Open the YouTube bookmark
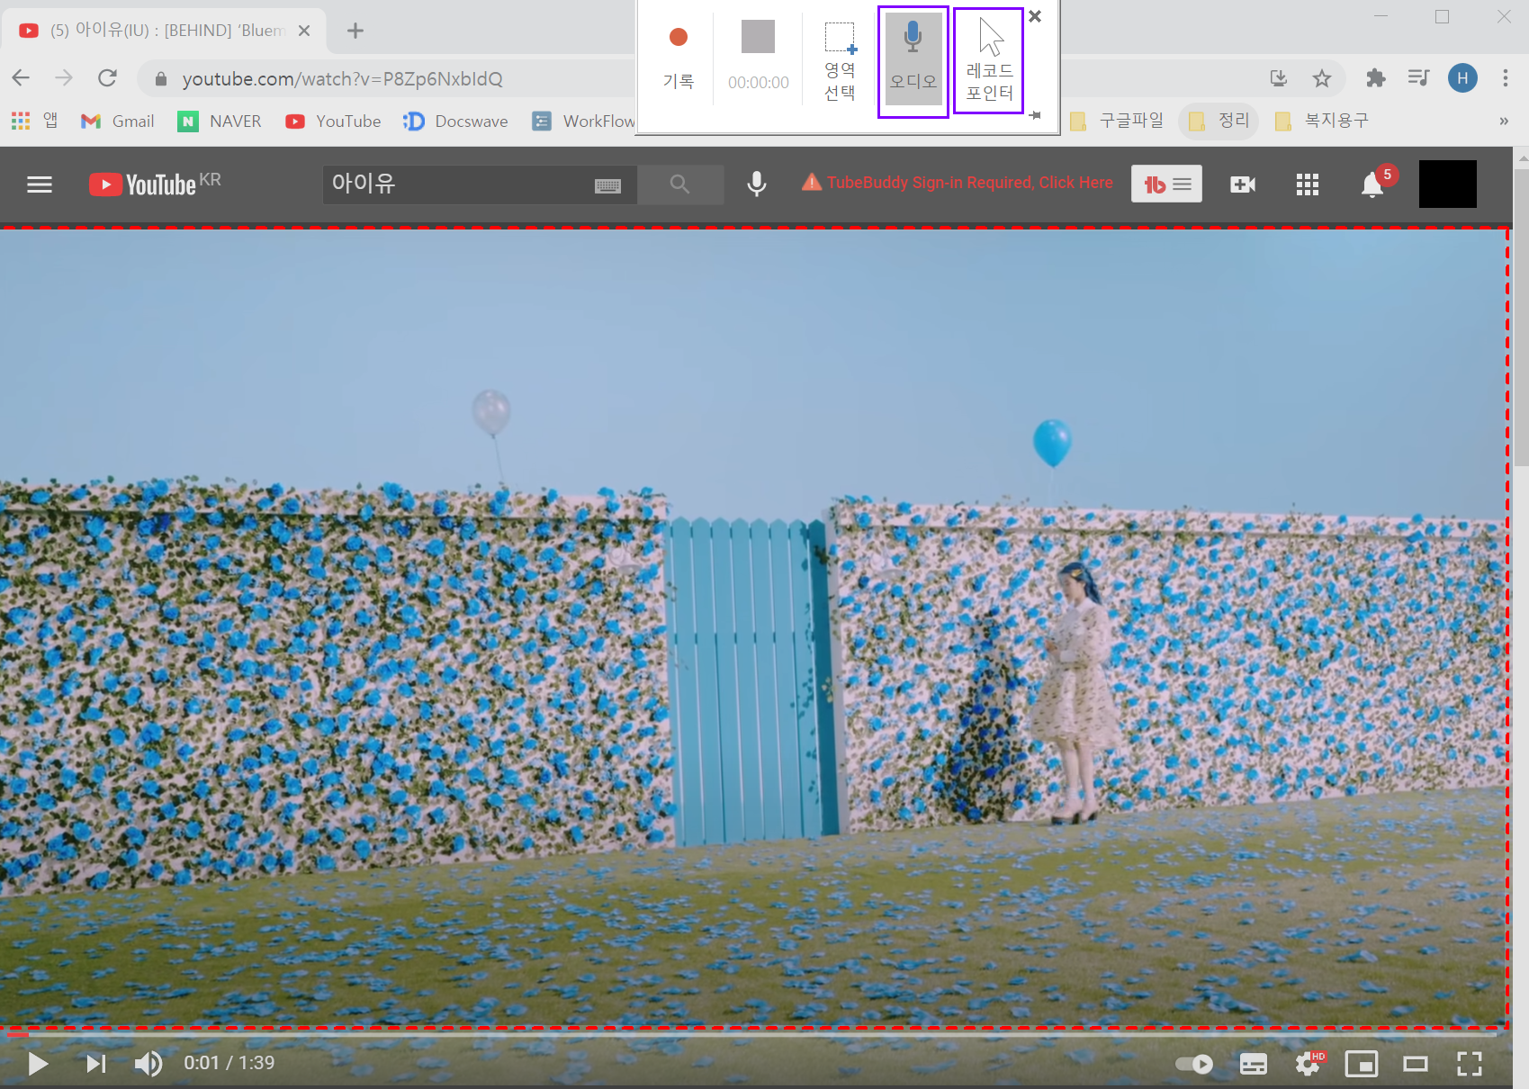 click(x=333, y=121)
